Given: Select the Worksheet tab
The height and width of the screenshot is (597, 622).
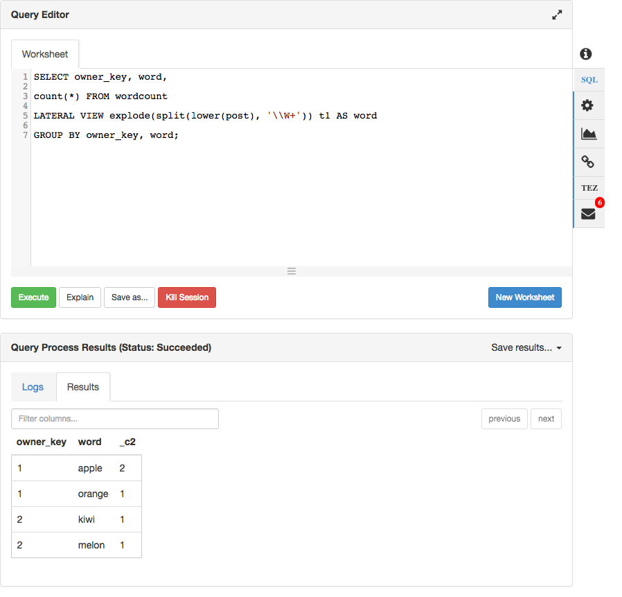Looking at the screenshot, I should tap(45, 54).
